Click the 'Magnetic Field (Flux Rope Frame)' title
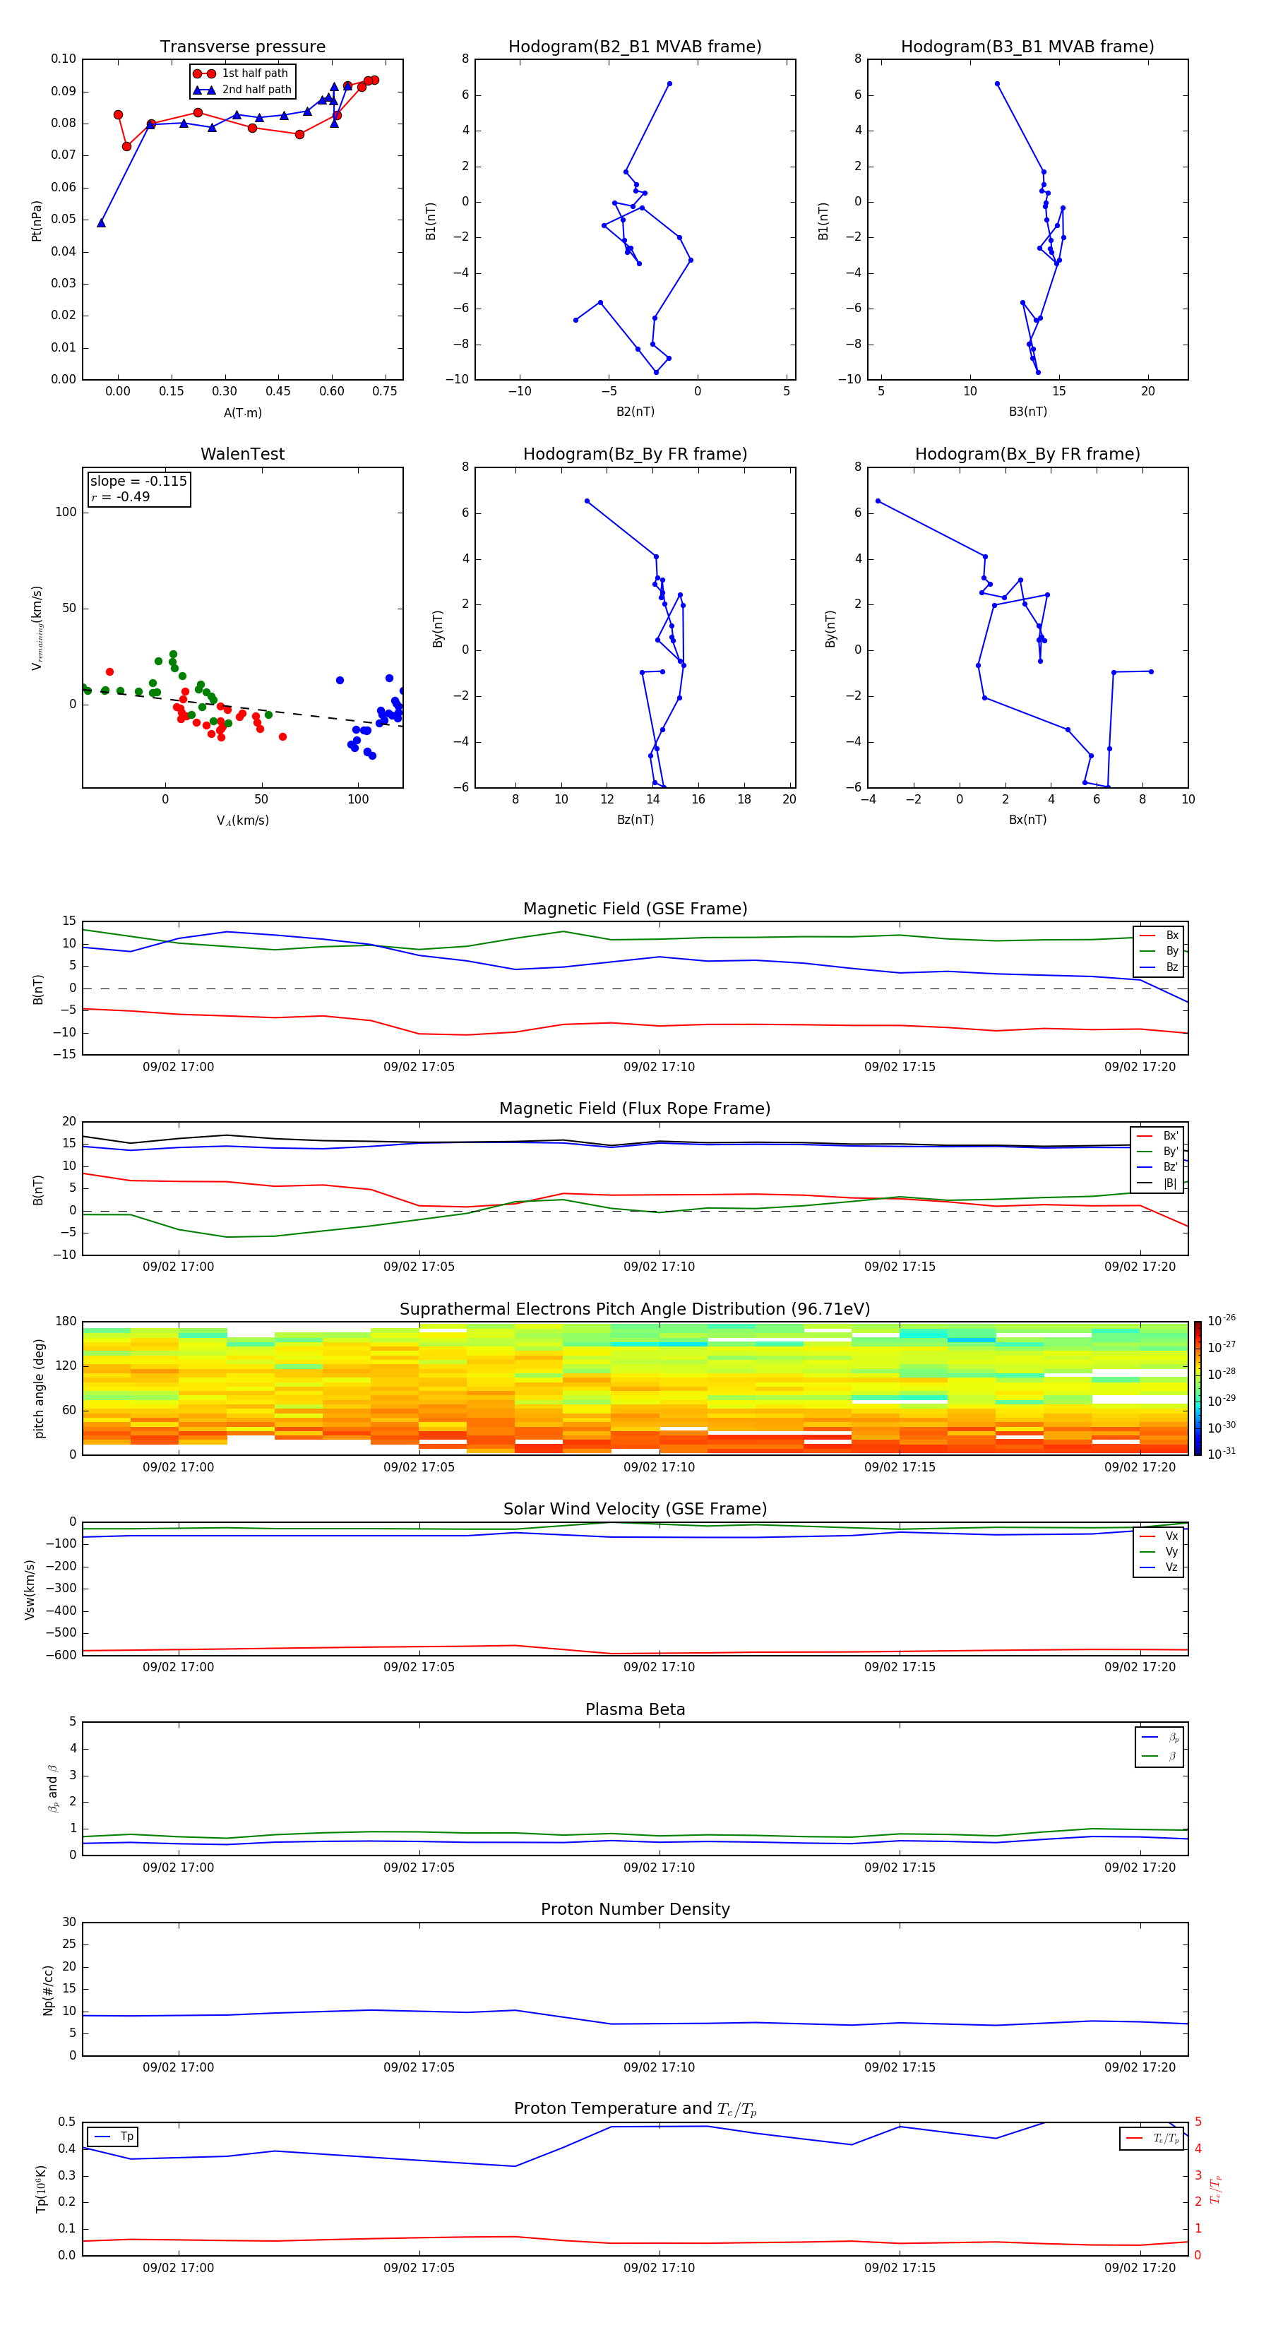The height and width of the screenshot is (2330, 1271). tap(635, 1109)
